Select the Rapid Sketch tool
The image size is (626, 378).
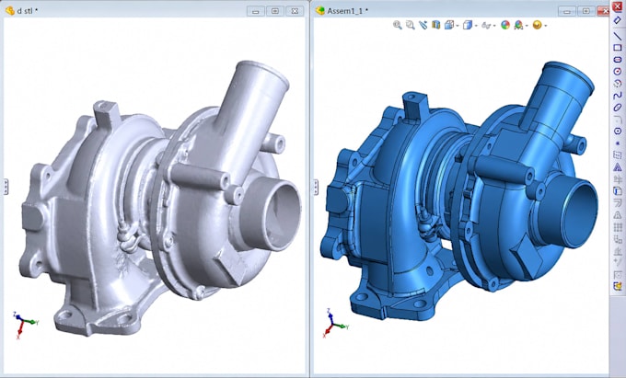[618, 286]
